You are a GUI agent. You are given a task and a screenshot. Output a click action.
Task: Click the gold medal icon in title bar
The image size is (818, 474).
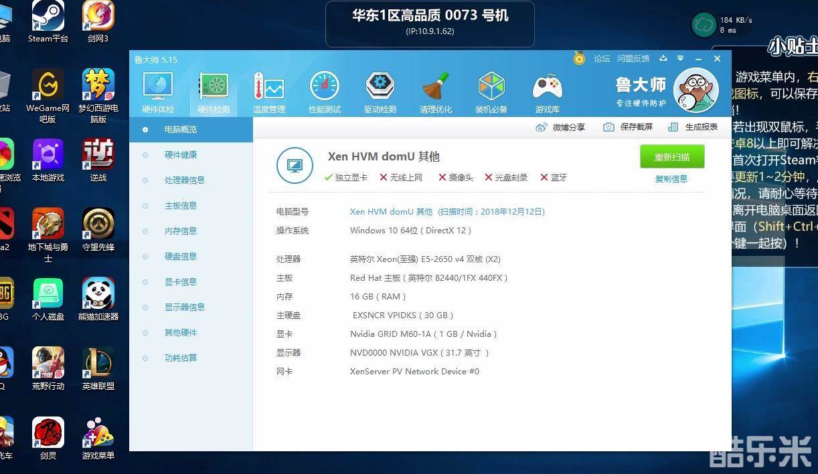coord(579,59)
